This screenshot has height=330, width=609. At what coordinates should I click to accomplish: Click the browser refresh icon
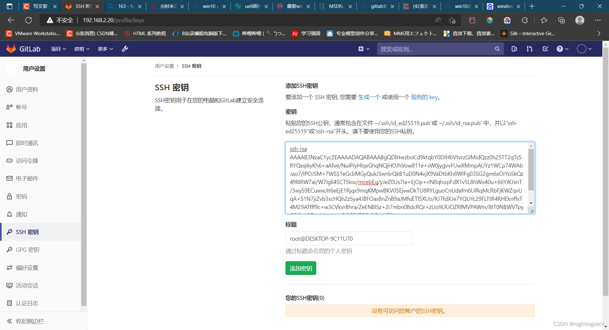pyautogui.click(x=29, y=20)
